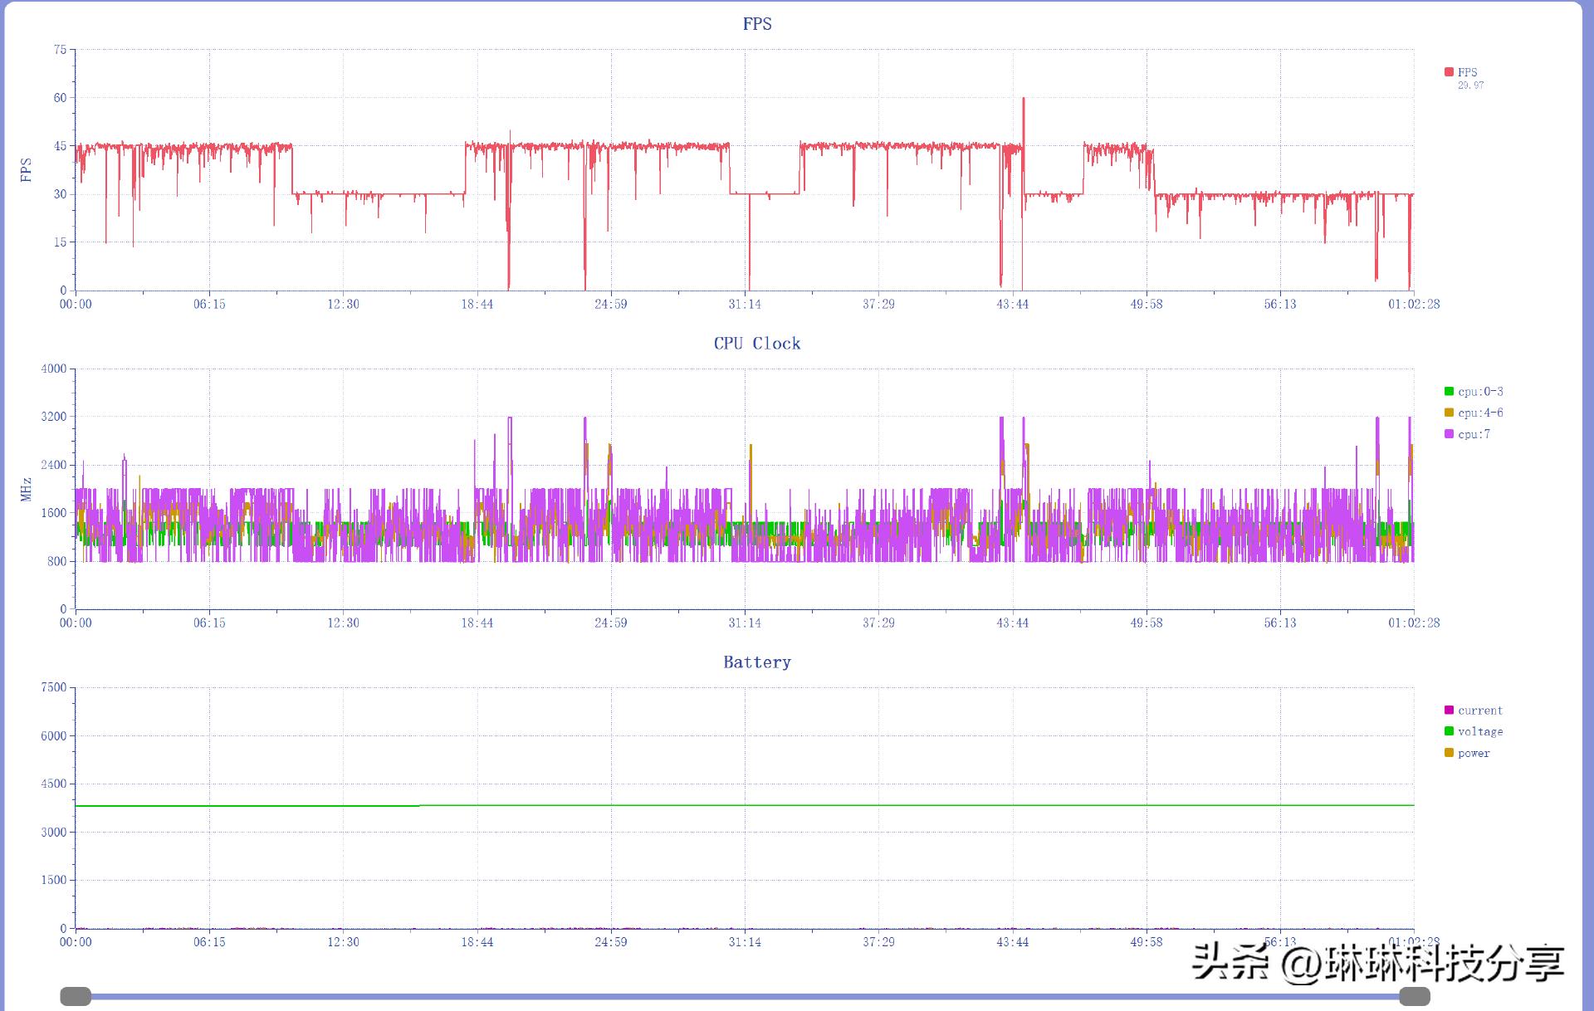The image size is (1594, 1011).
Task: Click the Battery chart title
Action: click(756, 662)
